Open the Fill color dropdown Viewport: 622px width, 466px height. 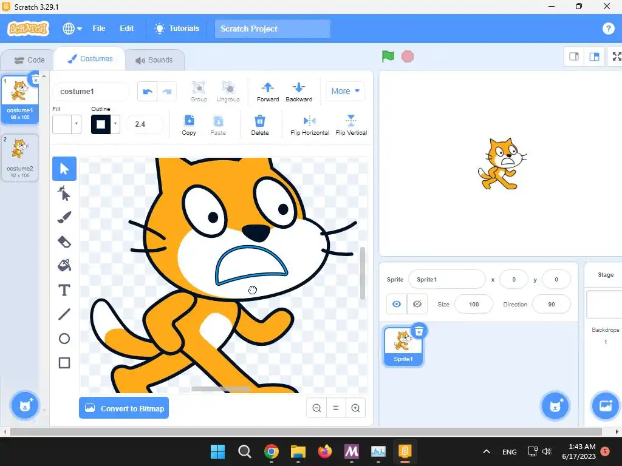coord(77,124)
